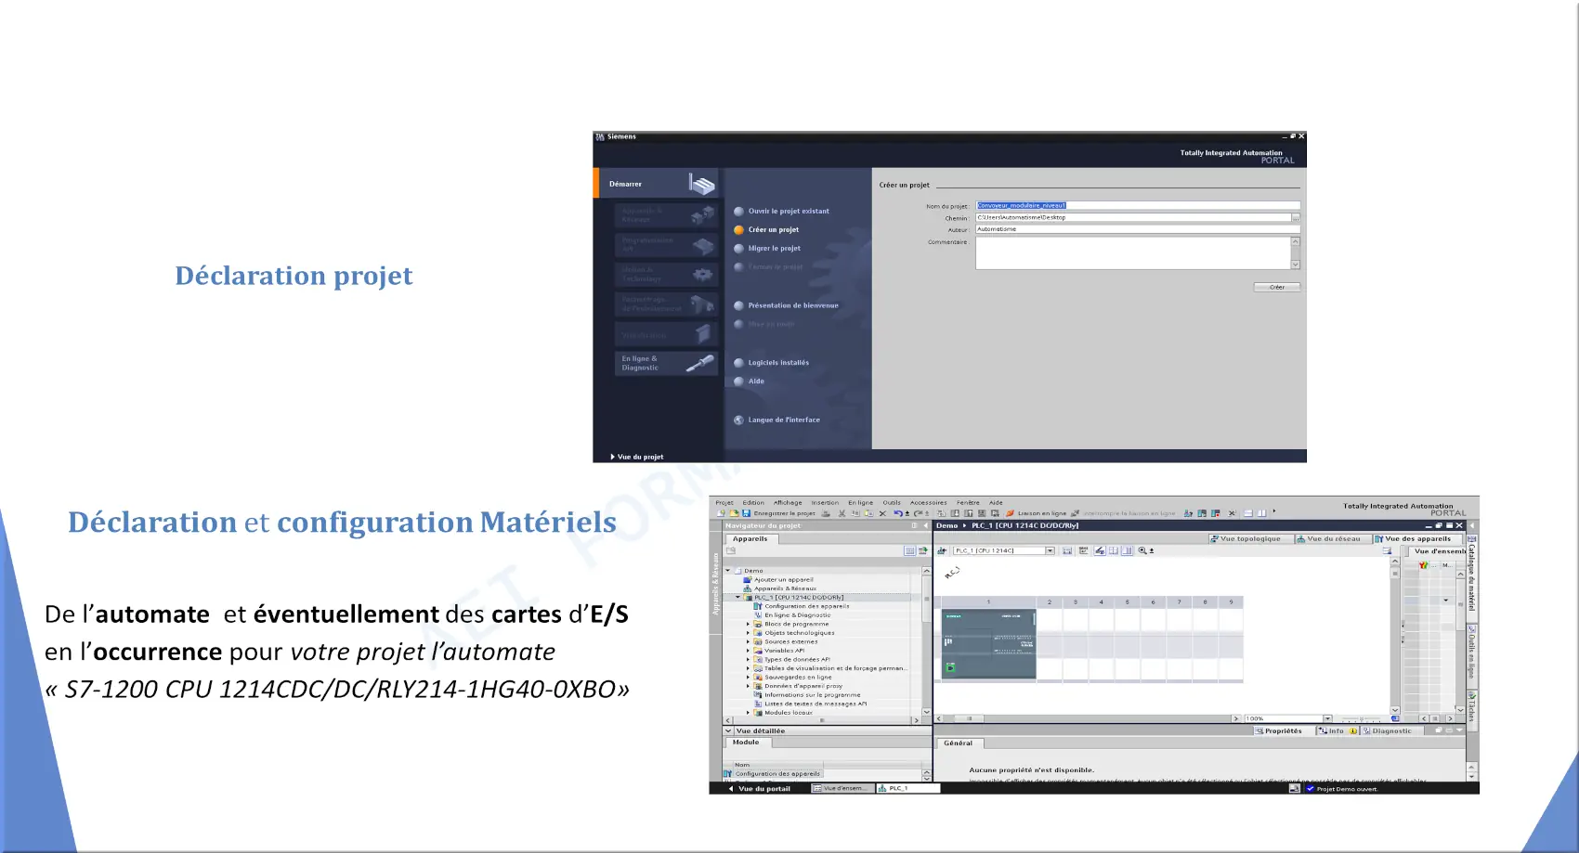Switch to Vue du réseau tab
Image resolution: width=1579 pixels, height=853 pixels.
[1334, 538]
